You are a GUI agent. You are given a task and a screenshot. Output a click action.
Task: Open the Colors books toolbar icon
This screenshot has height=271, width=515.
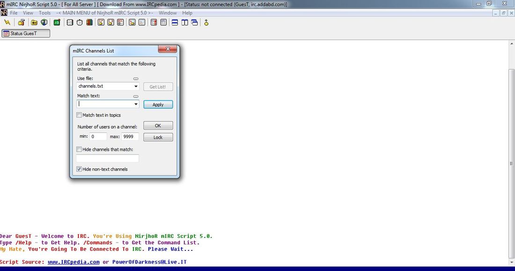(89, 22)
